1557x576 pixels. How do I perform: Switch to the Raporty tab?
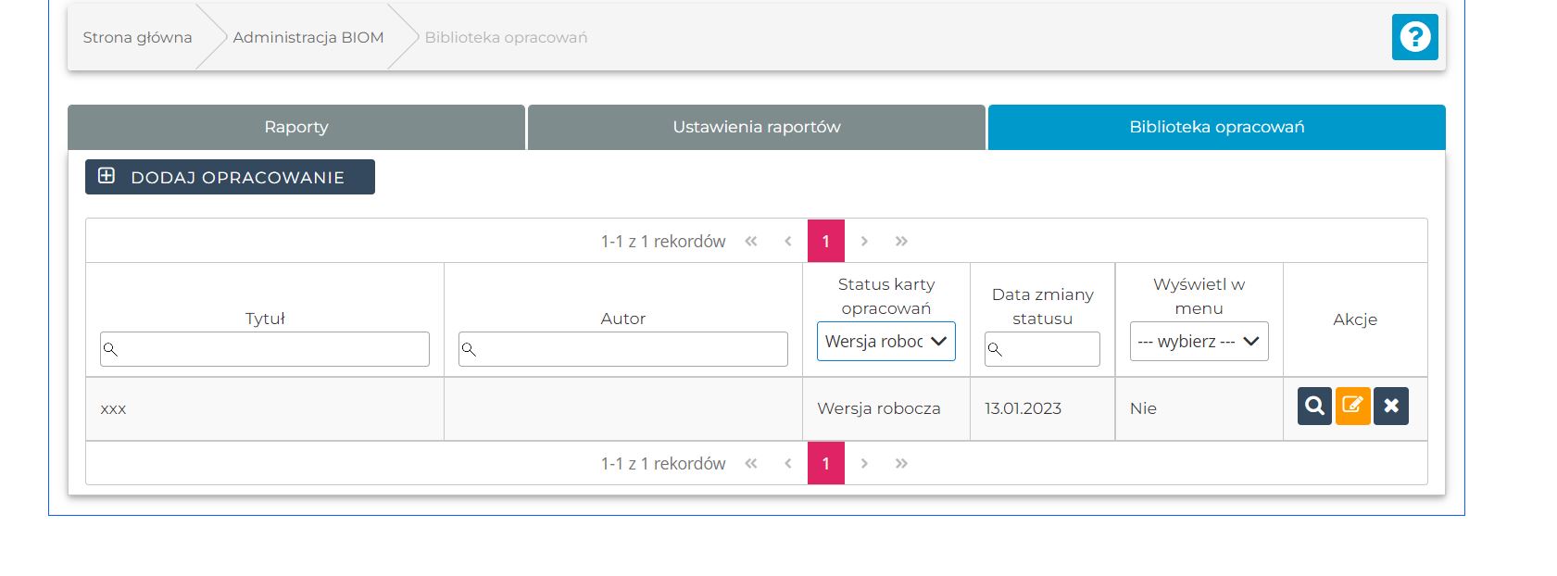[296, 127]
